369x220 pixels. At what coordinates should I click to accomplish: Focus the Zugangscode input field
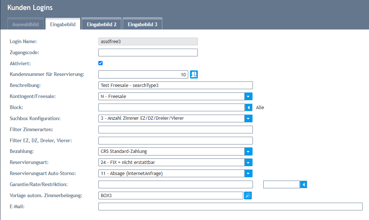(148, 53)
